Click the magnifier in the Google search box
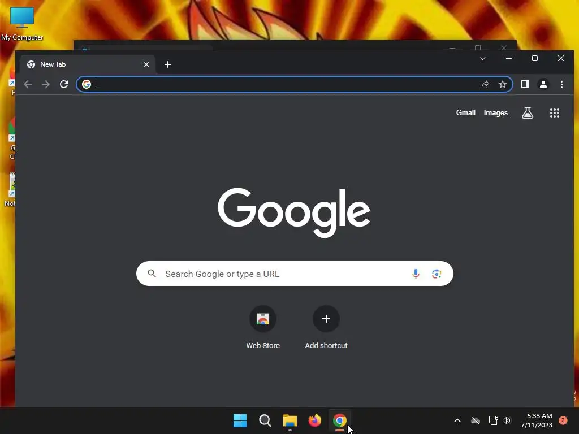This screenshot has width=579, height=434. point(152,274)
